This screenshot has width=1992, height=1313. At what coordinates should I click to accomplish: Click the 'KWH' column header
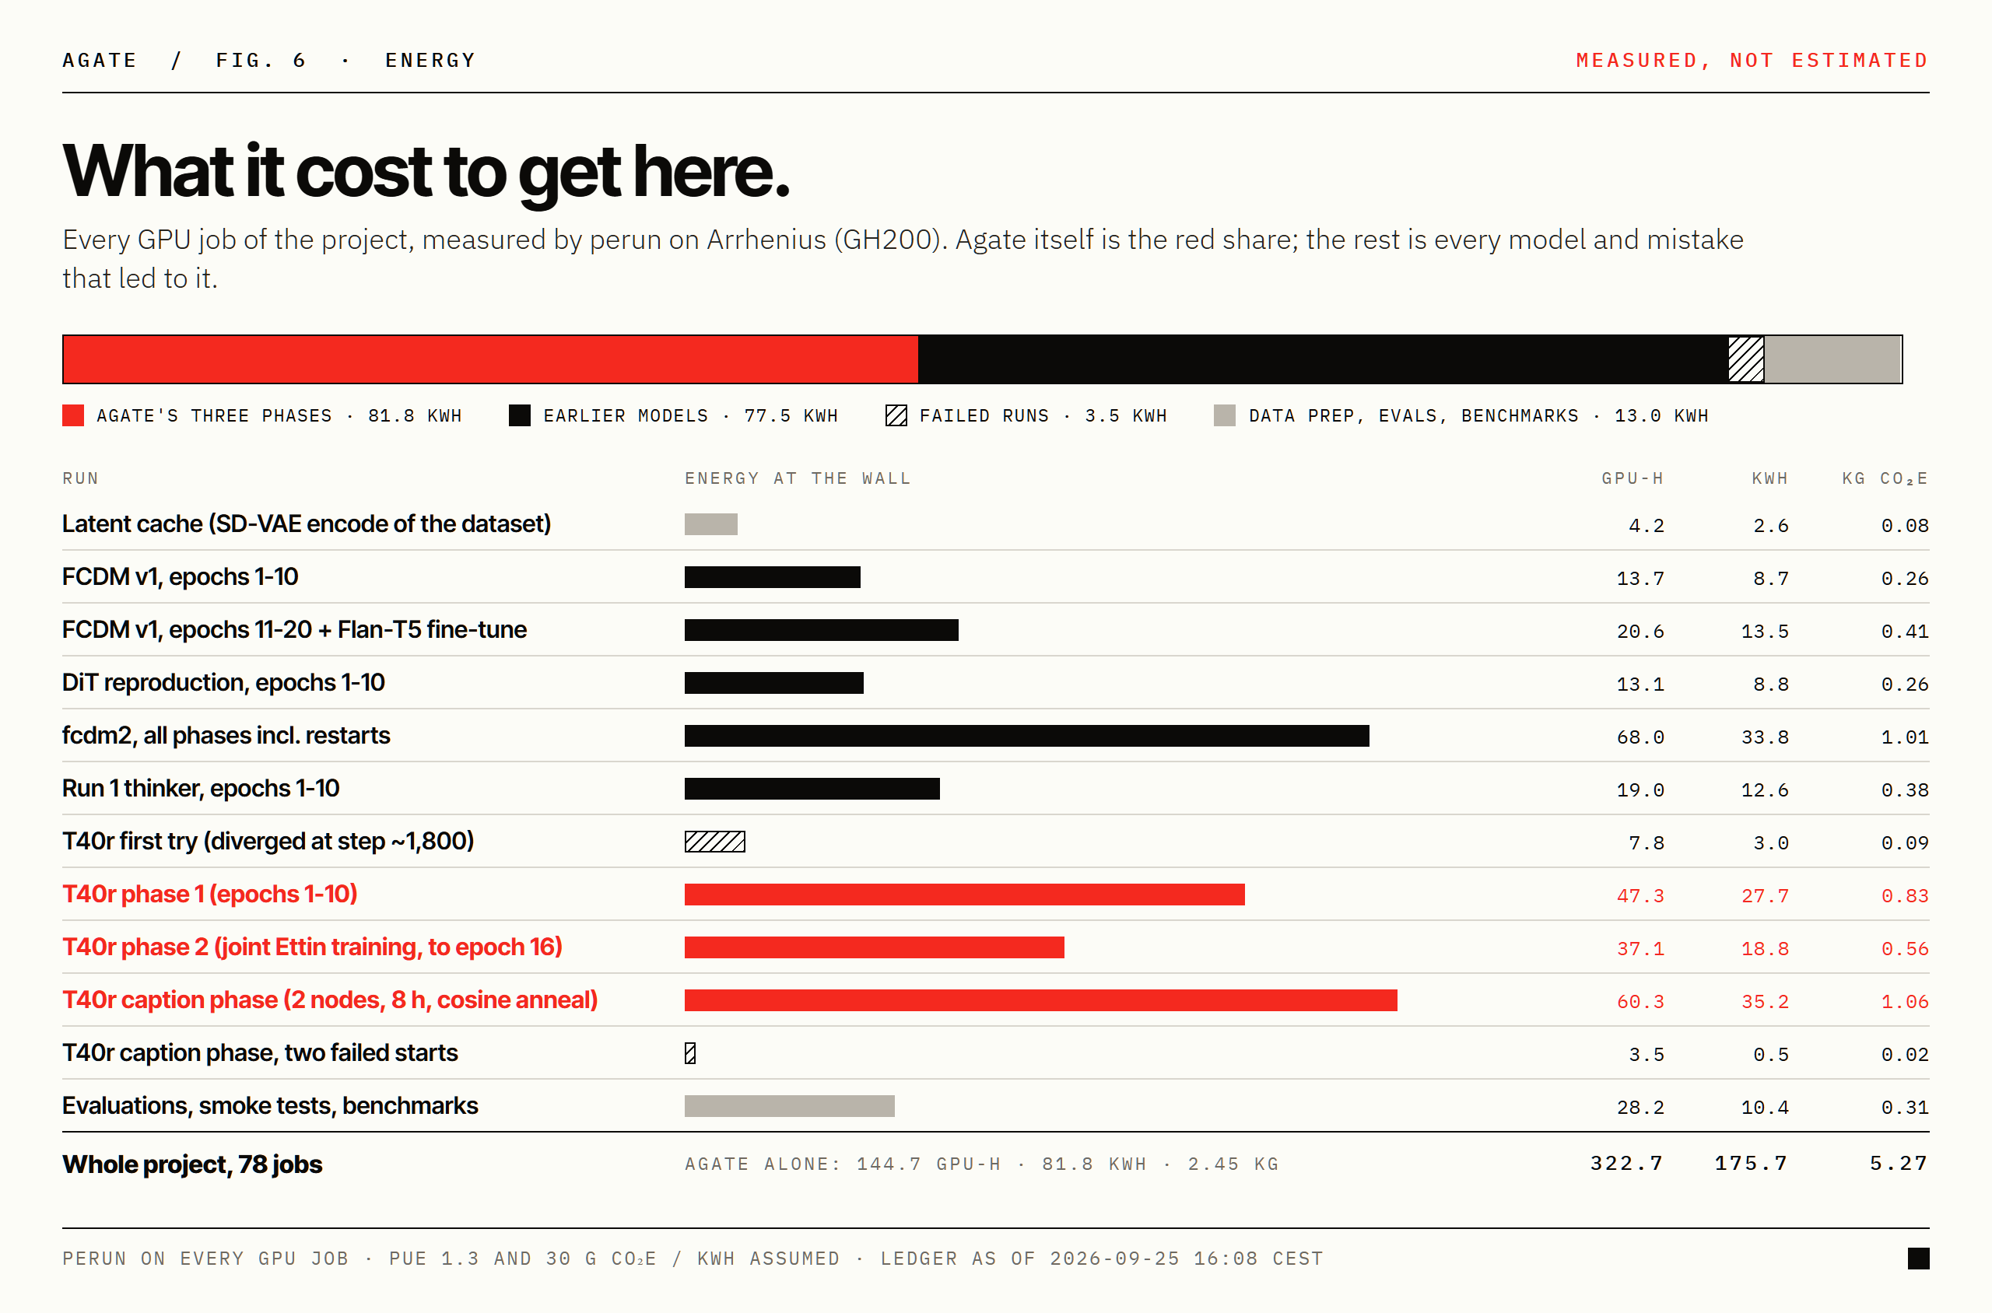(x=1769, y=478)
